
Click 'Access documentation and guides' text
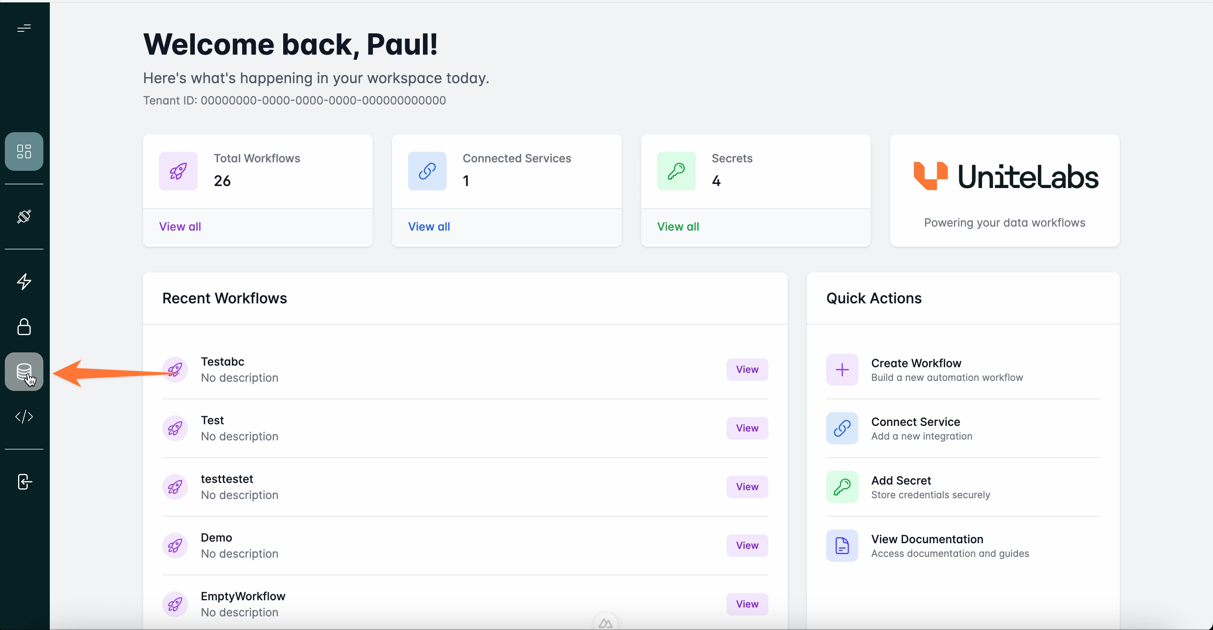[950, 554]
